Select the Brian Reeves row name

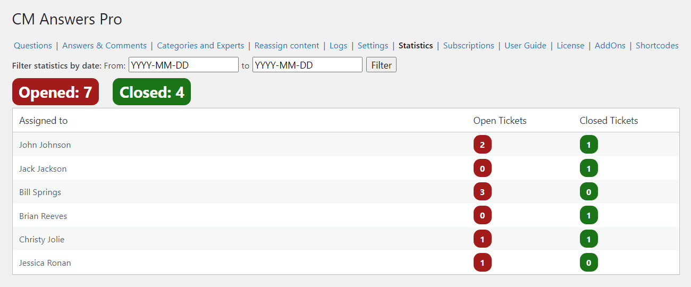pyautogui.click(x=43, y=216)
